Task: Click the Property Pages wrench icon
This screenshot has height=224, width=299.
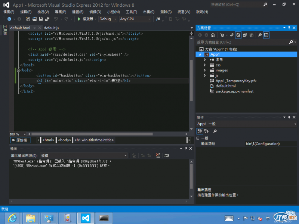Action: [x=215, y=131]
